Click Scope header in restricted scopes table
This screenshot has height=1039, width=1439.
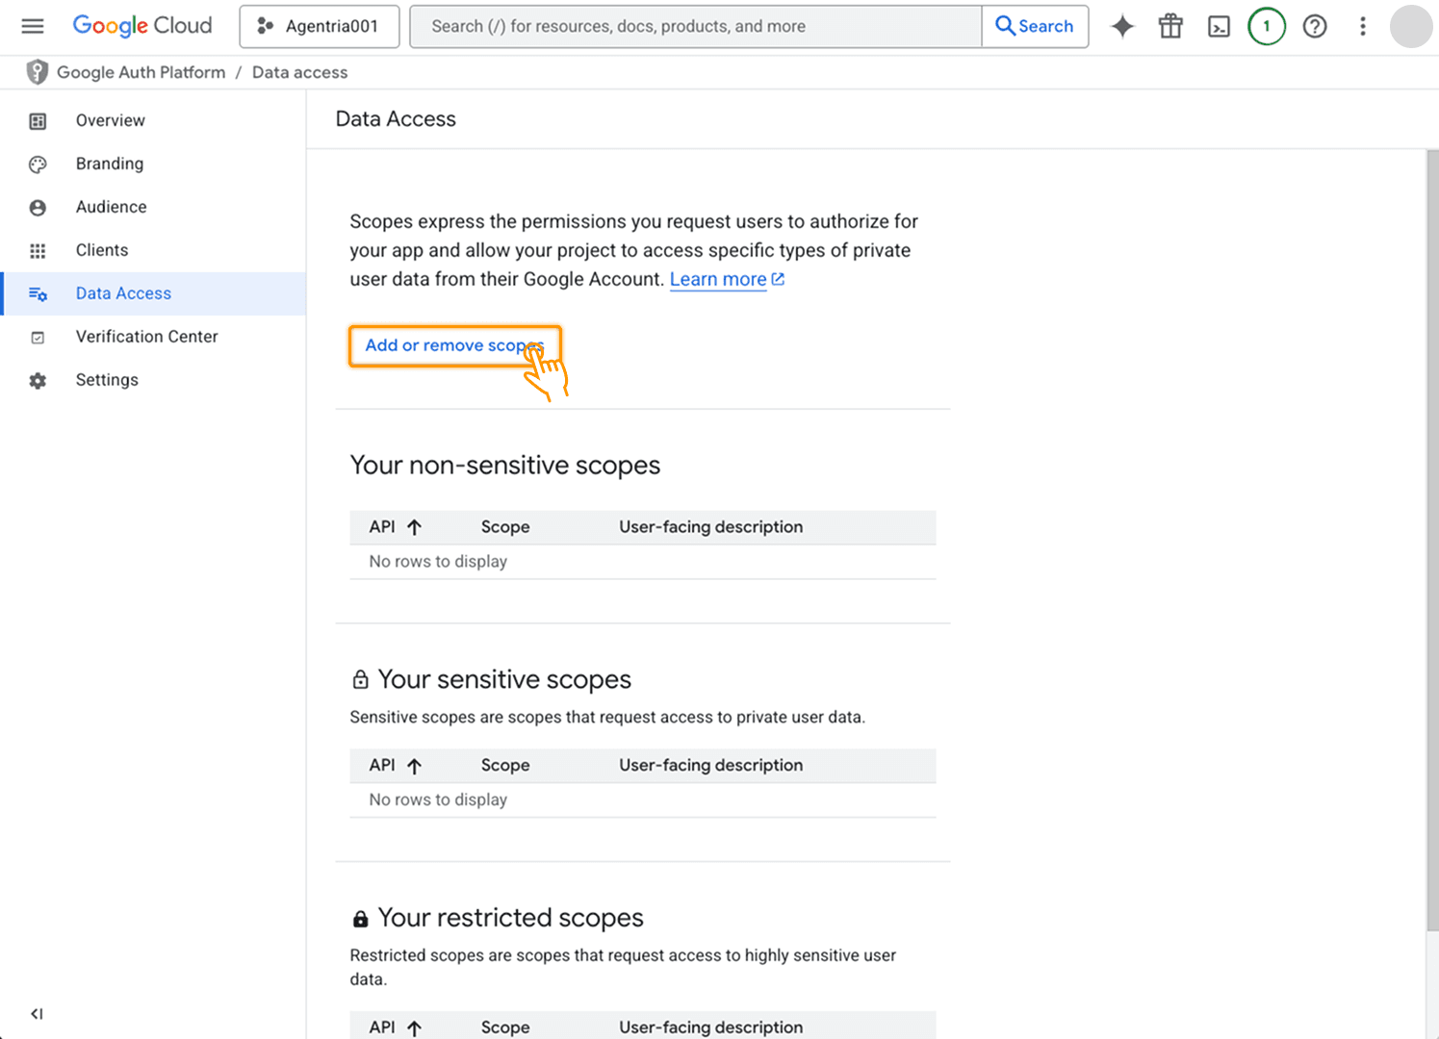505,1027
